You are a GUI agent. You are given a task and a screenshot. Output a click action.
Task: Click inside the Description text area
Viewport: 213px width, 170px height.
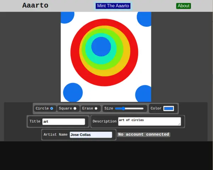pyautogui.click(x=149, y=121)
